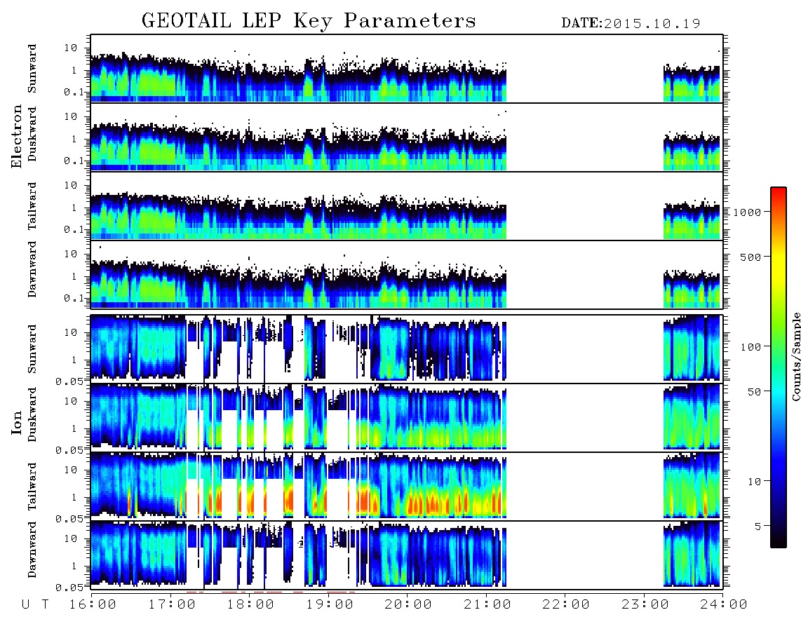Click the Counts/Sample colorbar label
The height and width of the screenshot is (617, 801).
(795, 357)
